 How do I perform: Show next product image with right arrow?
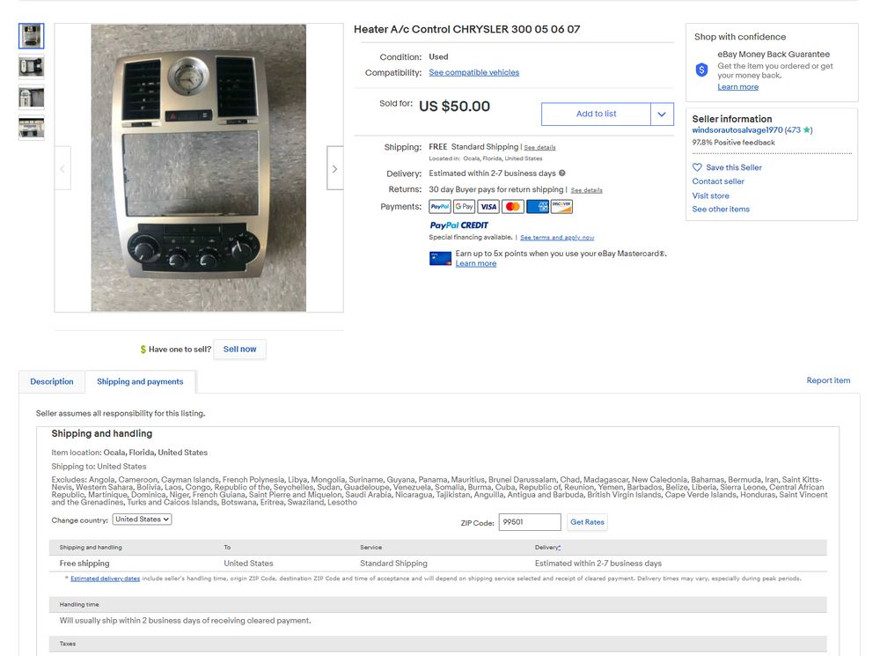(334, 168)
